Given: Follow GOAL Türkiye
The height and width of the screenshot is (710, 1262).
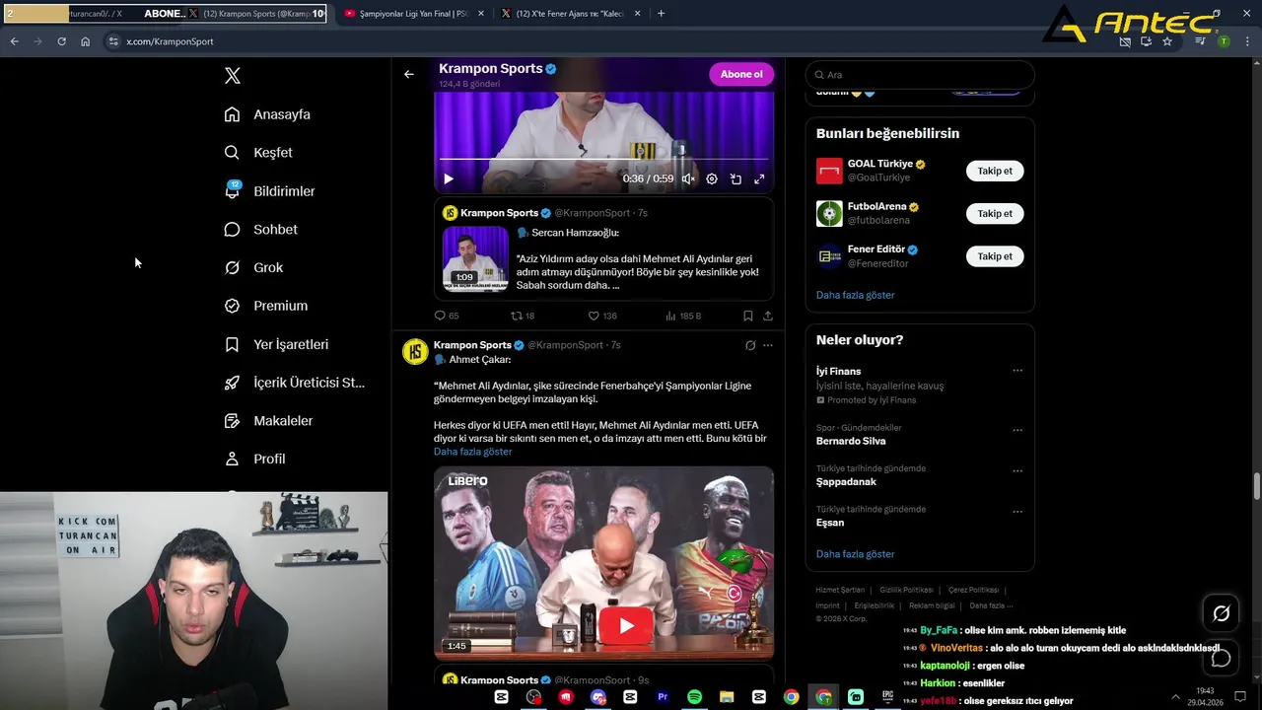Looking at the screenshot, I should point(995,171).
